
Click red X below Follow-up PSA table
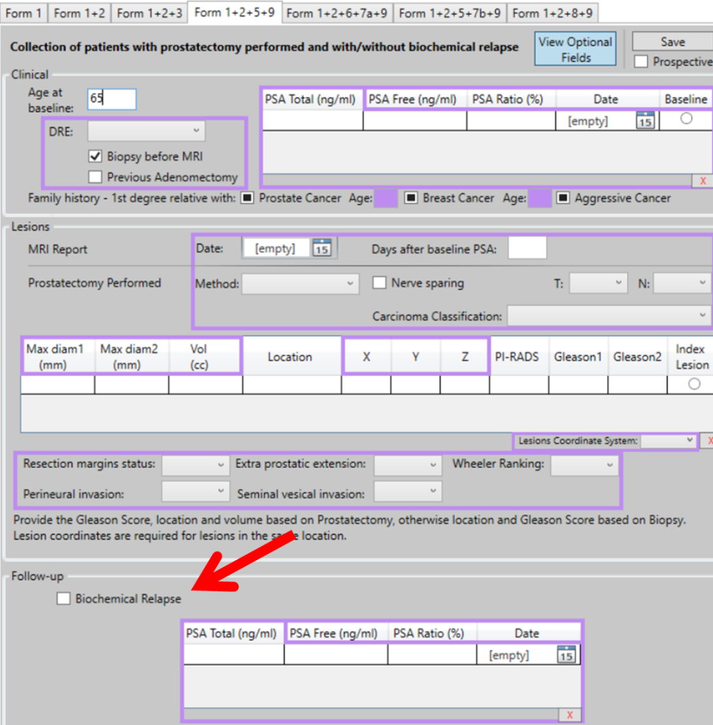[x=569, y=715]
